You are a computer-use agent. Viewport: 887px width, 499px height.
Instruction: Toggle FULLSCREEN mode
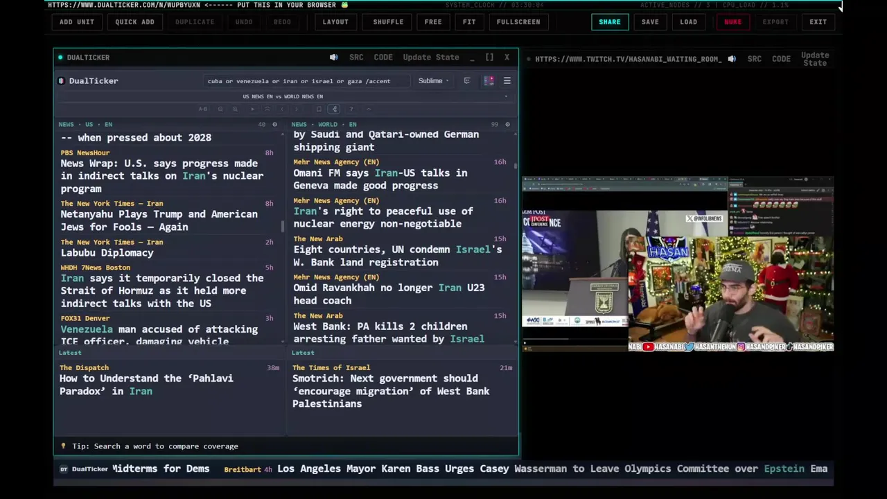tap(518, 22)
